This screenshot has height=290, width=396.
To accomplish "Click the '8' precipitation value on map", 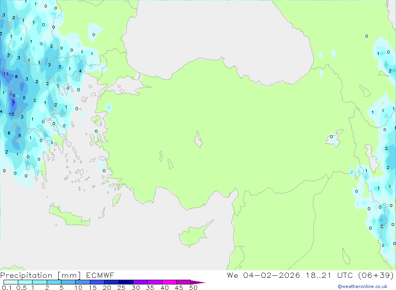I will tap(16, 76).
